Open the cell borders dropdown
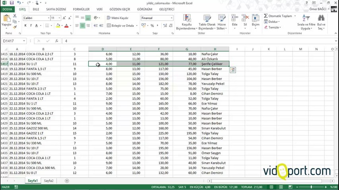This screenshot has height=190, width=339. click(51, 25)
